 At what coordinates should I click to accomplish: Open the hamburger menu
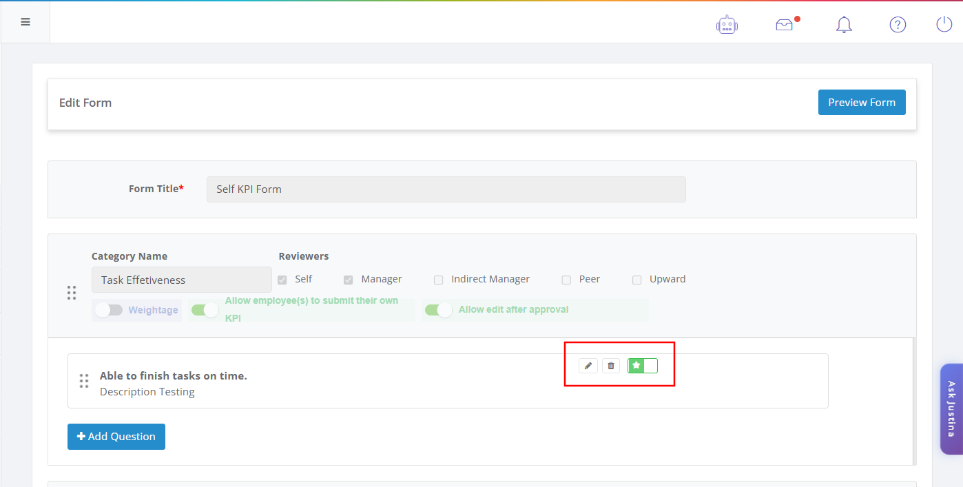(25, 22)
